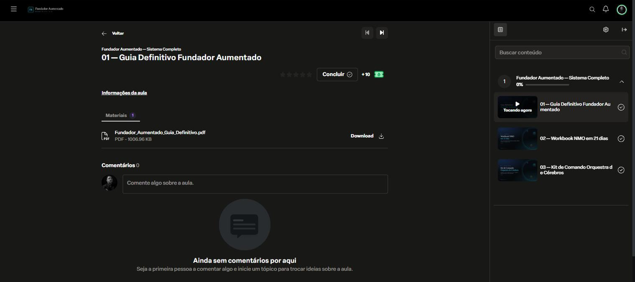Open the user profile avatar
Screen dimensions: 635x282
tap(621, 10)
